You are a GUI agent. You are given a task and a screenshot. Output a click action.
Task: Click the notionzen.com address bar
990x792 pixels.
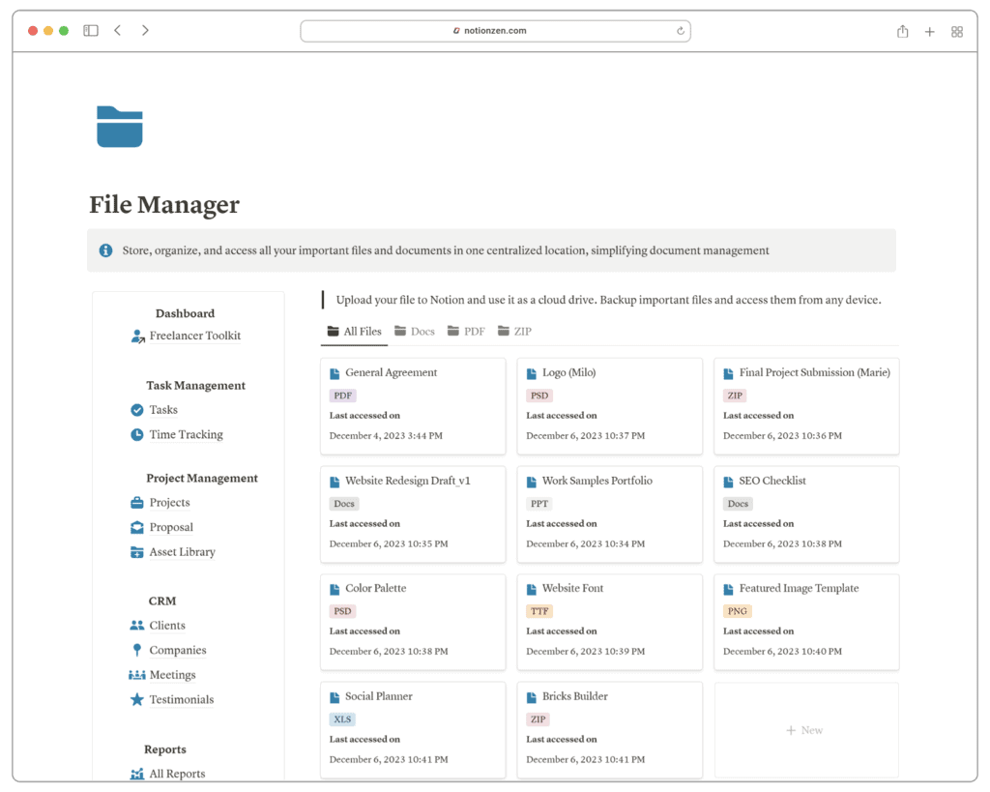[x=495, y=31]
